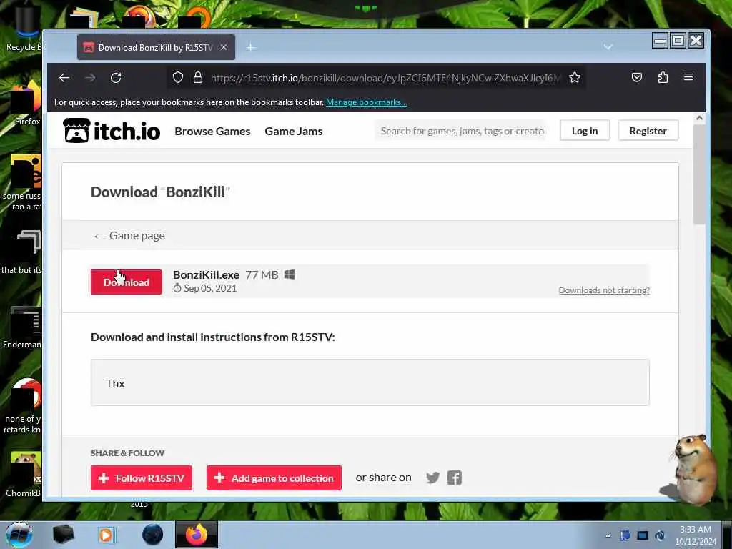This screenshot has height=549, width=732.
Task: Expand the list all tabs chevron
Action: point(608,47)
